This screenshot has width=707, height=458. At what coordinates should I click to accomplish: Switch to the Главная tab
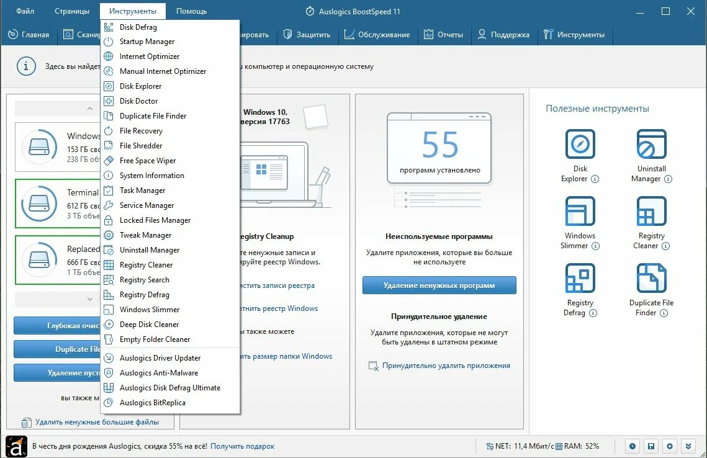coord(29,35)
